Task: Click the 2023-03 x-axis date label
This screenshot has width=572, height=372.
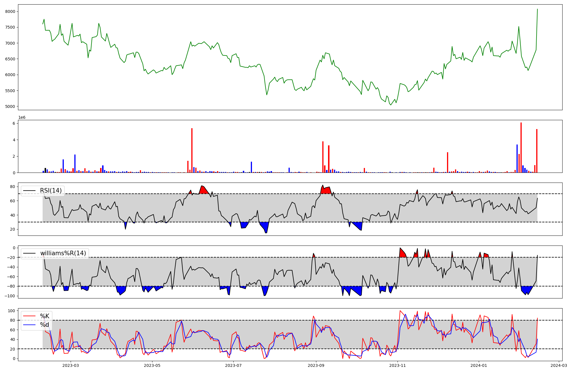Action: (x=71, y=365)
